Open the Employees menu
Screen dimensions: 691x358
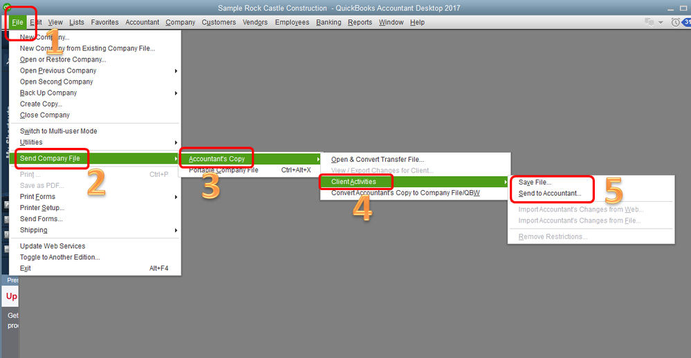292,22
